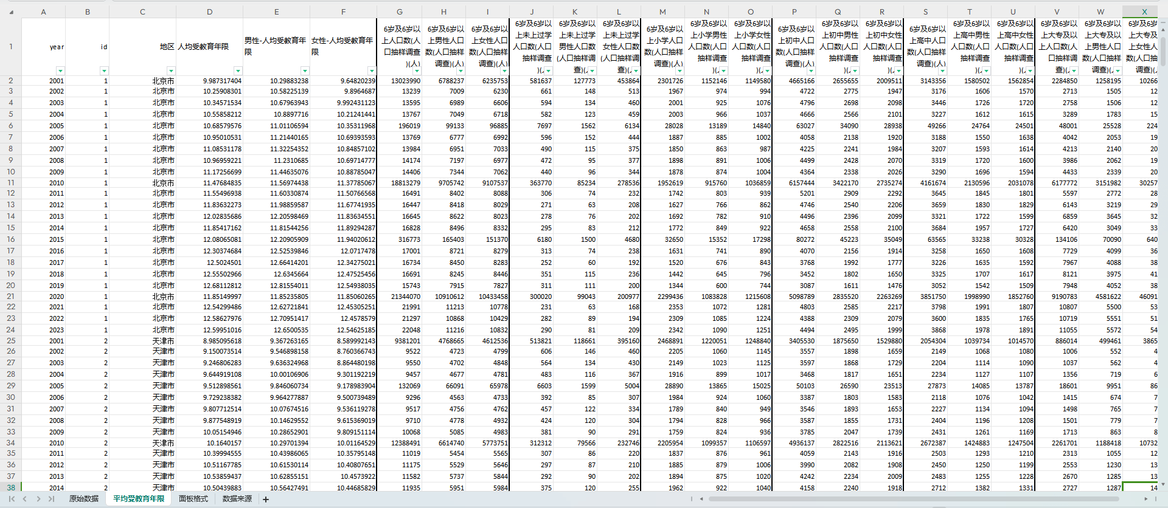
Task: Open the 原始数据 sheet tab
Action: (x=84, y=499)
